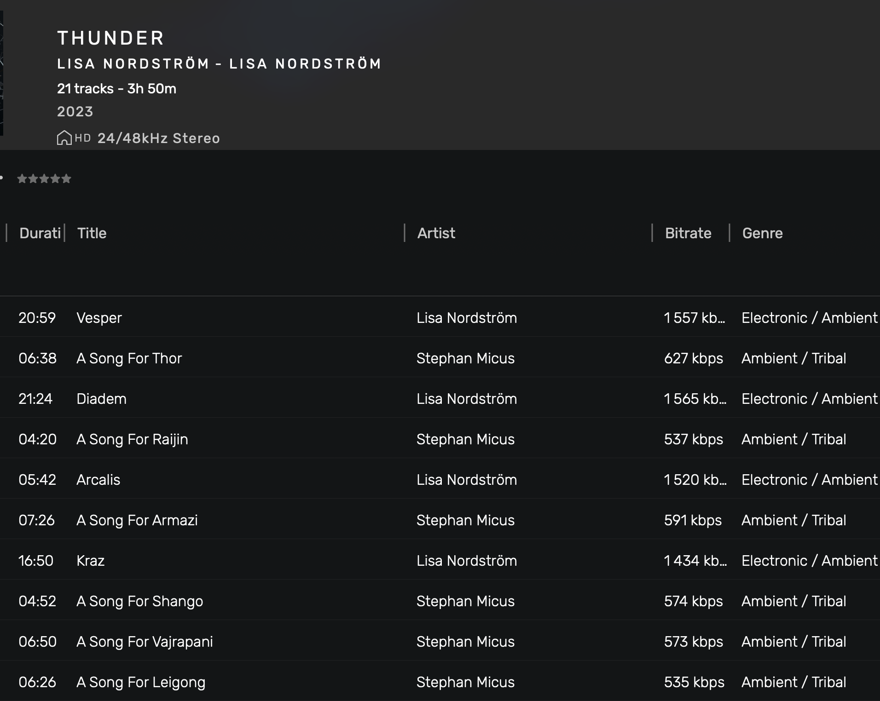Click the 07:26 duration cell
Viewport: 880px width, 701px height.
36,520
